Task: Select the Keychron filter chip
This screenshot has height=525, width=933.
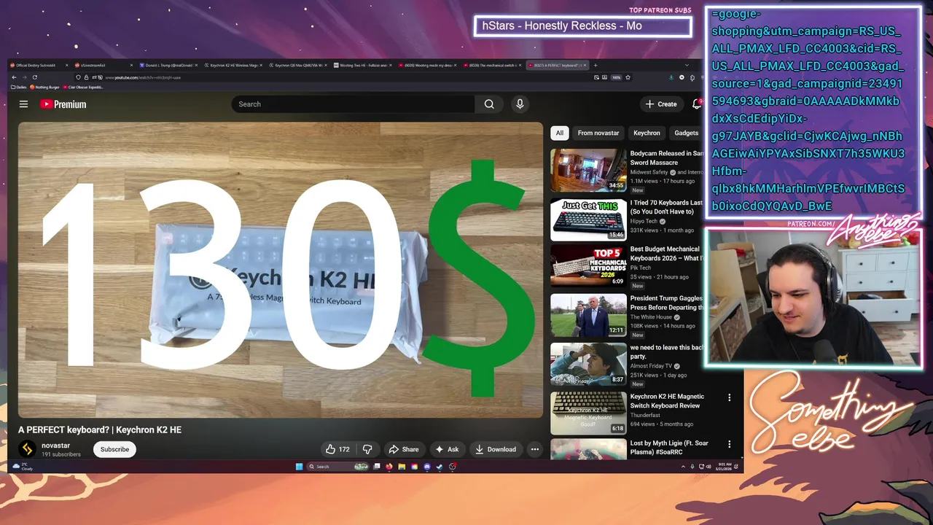Action: click(647, 133)
